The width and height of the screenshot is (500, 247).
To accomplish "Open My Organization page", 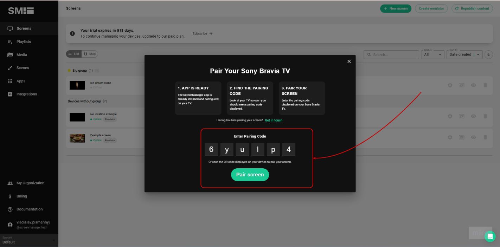I will pos(29,183).
